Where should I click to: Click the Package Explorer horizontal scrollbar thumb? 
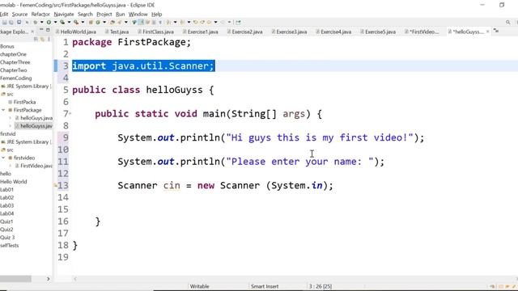coord(15,279)
